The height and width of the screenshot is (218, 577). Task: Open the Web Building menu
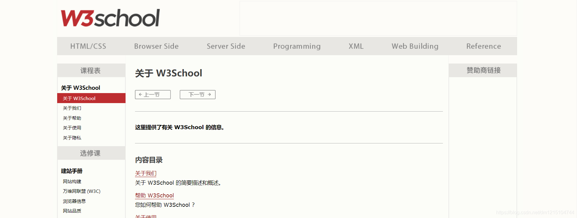(x=415, y=46)
